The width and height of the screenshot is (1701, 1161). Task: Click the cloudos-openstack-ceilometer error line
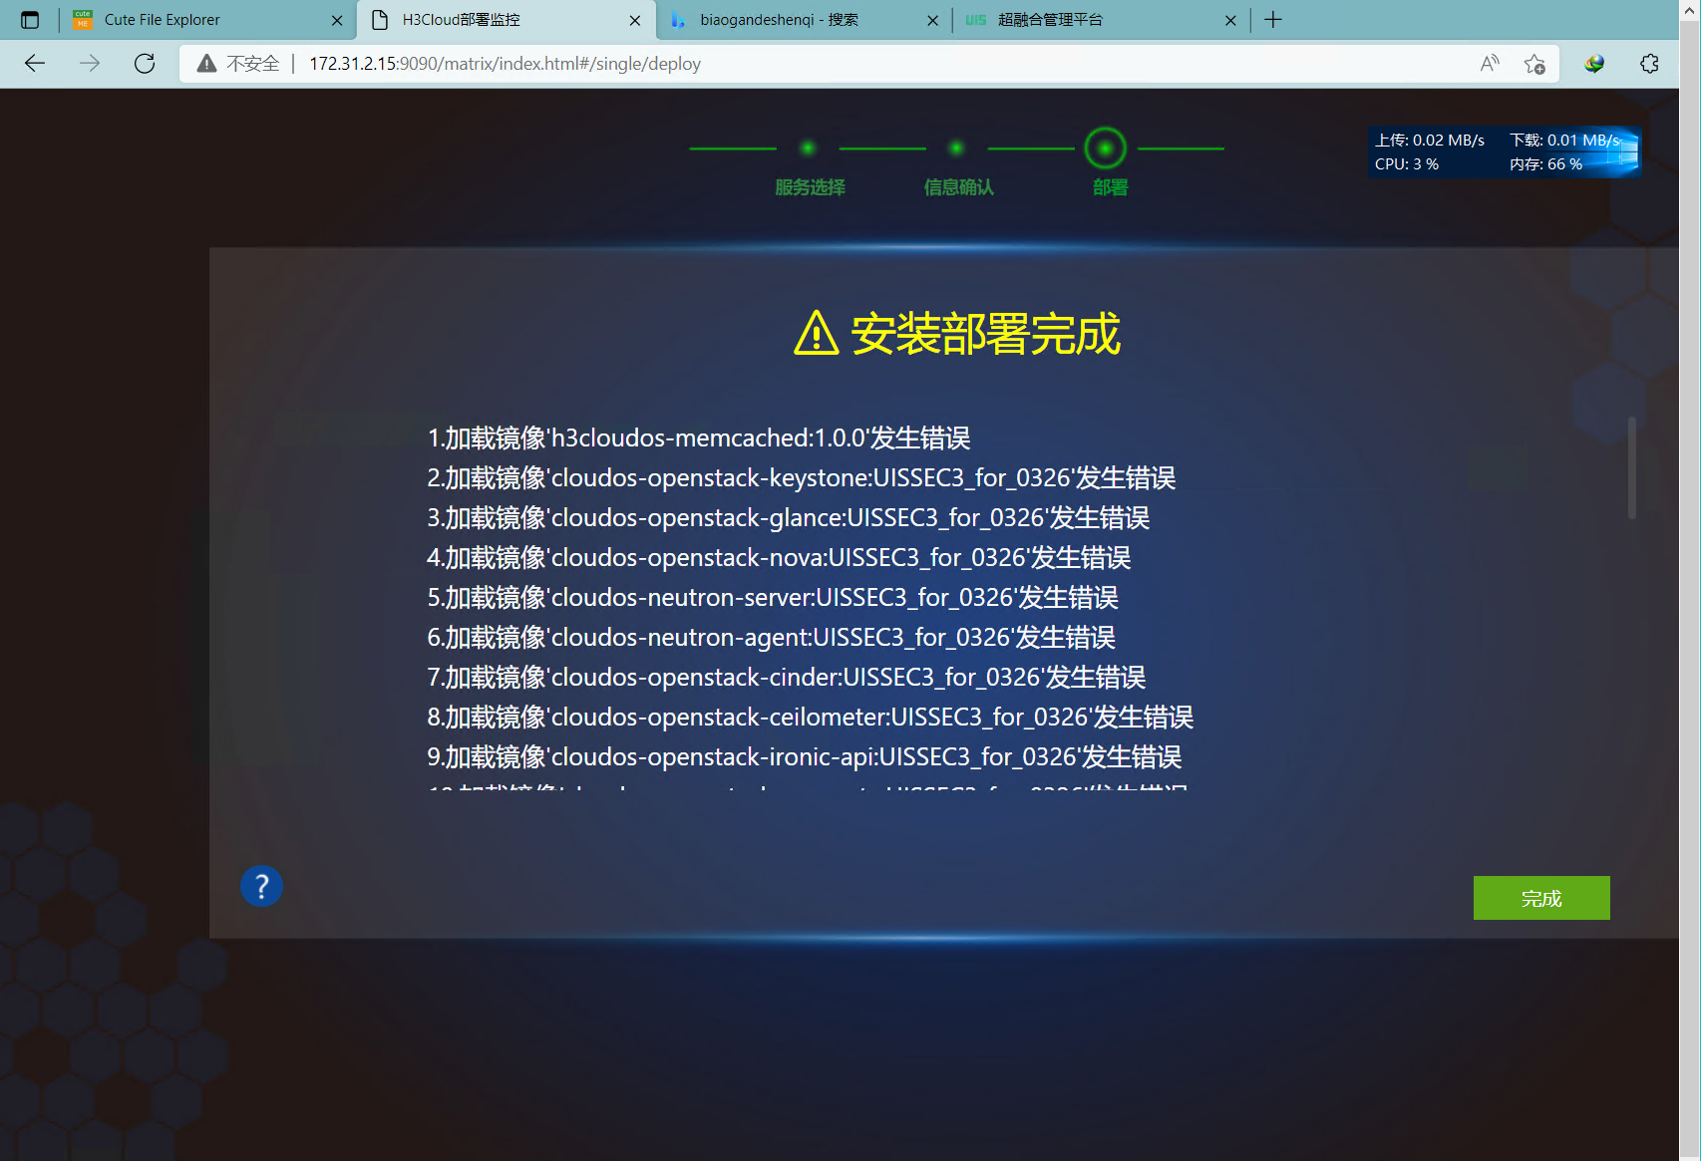(811, 717)
